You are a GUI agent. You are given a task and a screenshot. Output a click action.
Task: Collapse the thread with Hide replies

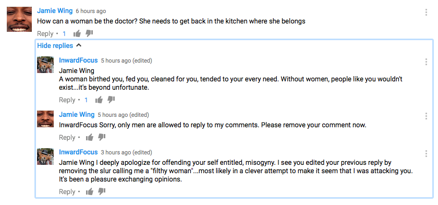tap(55, 45)
